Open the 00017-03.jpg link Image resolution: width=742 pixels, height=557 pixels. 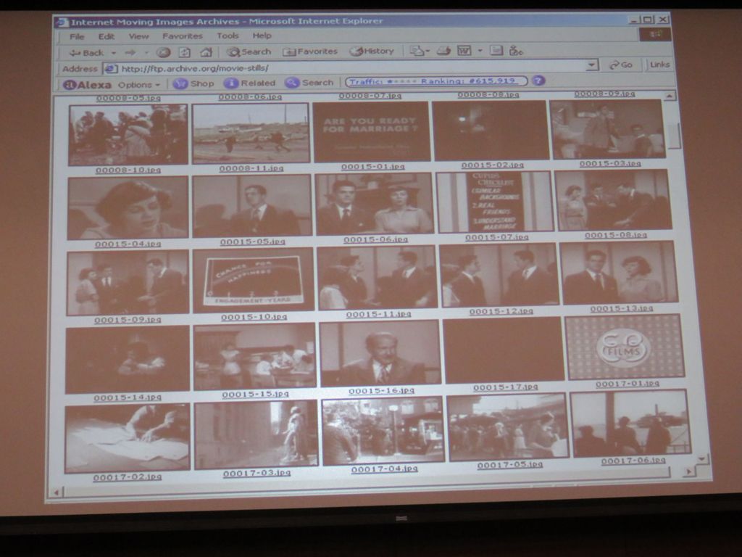(x=257, y=473)
